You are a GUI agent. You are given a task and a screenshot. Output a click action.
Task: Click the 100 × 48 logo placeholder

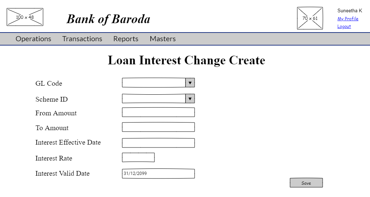pos(25,17)
